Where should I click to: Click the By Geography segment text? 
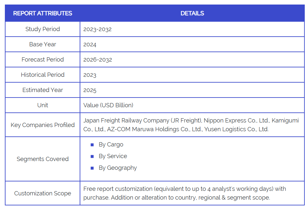[118, 168]
